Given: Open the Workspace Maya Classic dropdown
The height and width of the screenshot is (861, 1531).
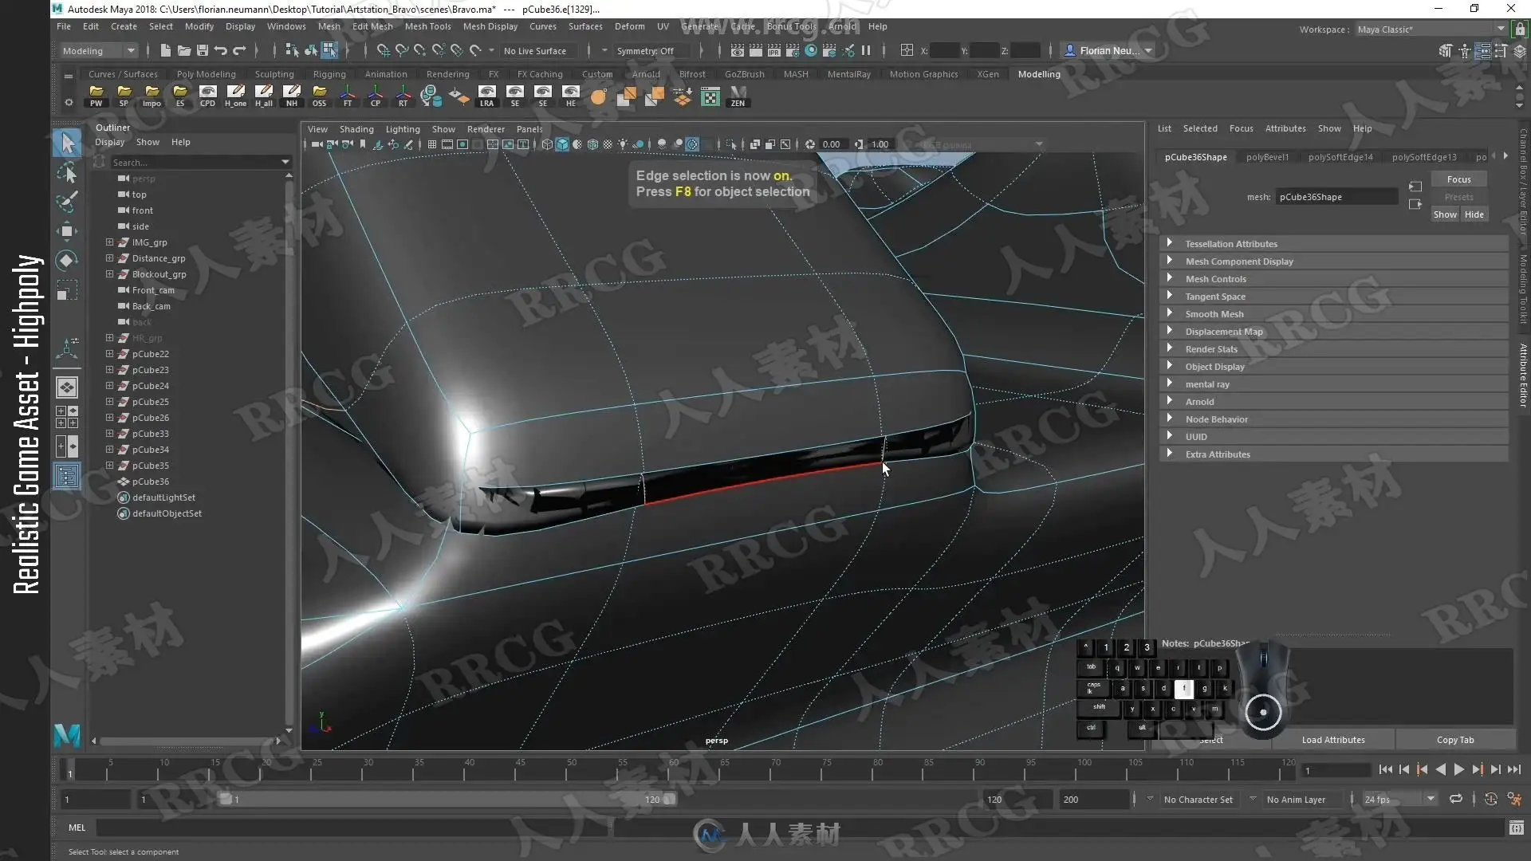Looking at the screenshot, I should (1431, 29).
